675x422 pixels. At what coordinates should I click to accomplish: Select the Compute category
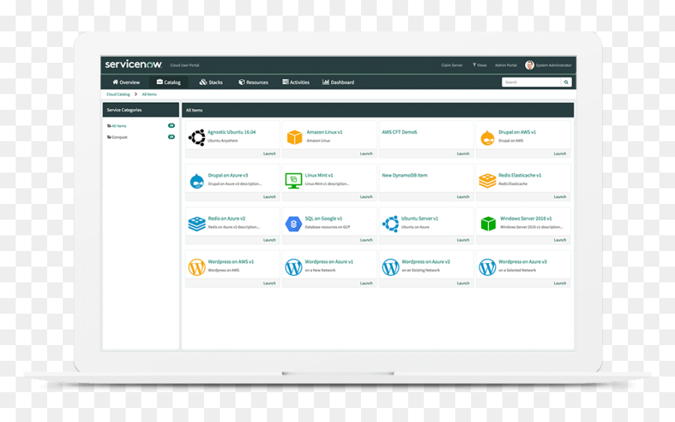(x=117, y=137)
